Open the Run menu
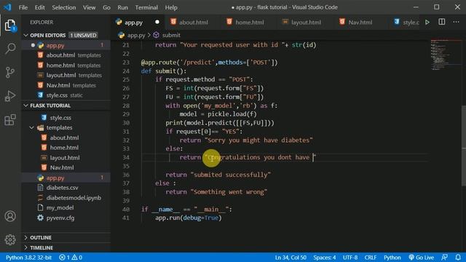Viewport: 466px width, 262px height. point(123,7)
